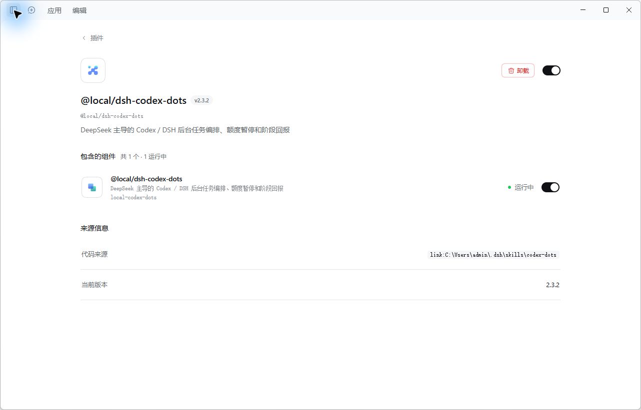Click the 卸载 uninstall button
The height and width of the screenshot is (410, 641).
518,70
